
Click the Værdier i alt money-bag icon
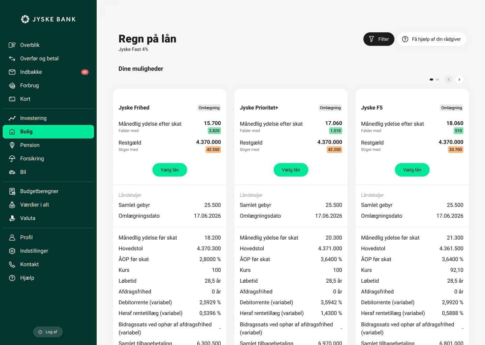click(12, 205)
